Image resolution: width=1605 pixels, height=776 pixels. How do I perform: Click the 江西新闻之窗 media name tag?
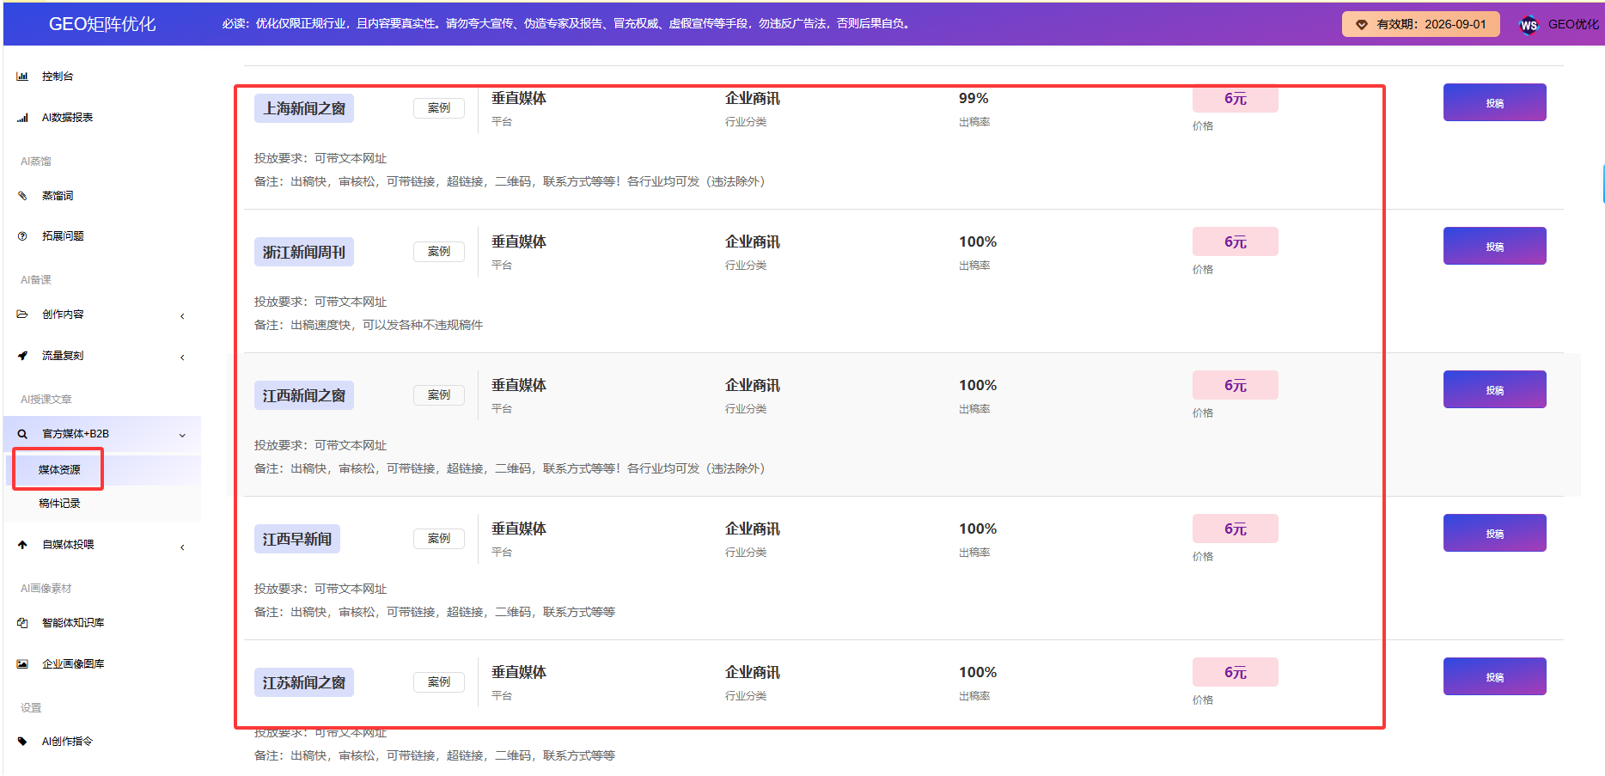(304, 395)
